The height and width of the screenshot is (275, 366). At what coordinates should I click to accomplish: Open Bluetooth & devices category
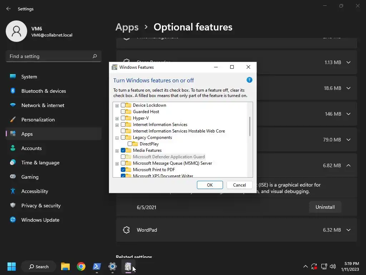(x=54, y=91)
